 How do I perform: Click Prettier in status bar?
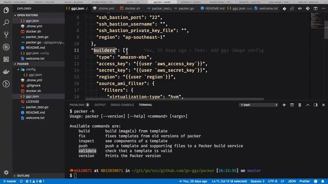click(x=304, y=181)
